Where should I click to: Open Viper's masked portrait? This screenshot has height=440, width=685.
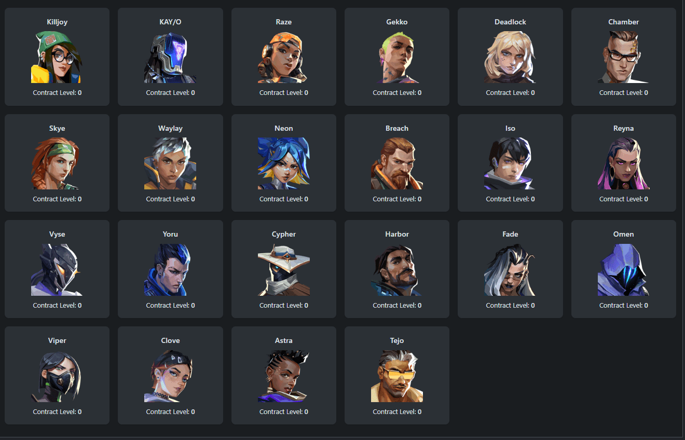57,376
